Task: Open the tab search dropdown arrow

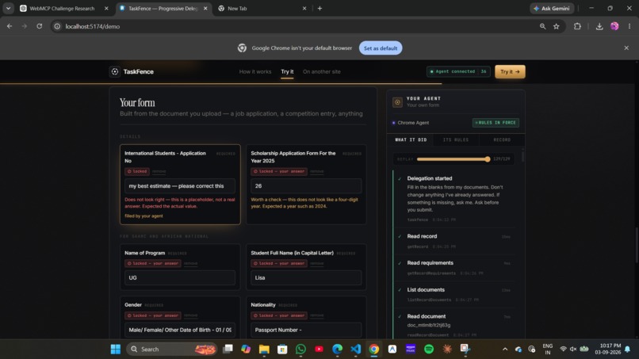Action: click(x=8, y=8)
